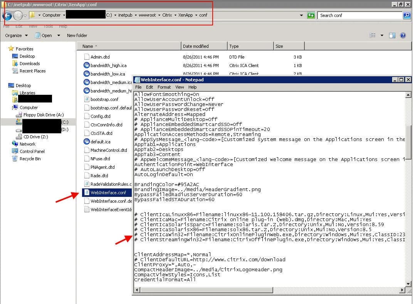The height and width of the screenshot is (304, 413).
Task: Click the AutoLoginDefault=On line in Notepad
Action: point(164,175)
